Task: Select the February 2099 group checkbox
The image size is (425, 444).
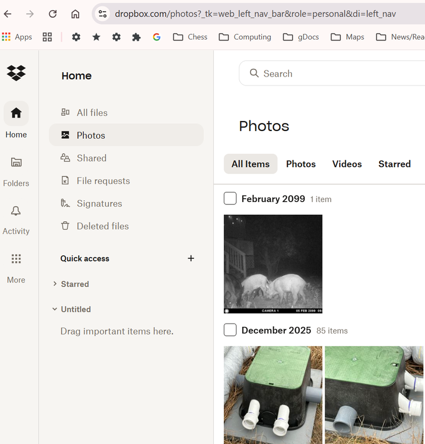Action: pos(230,199)
